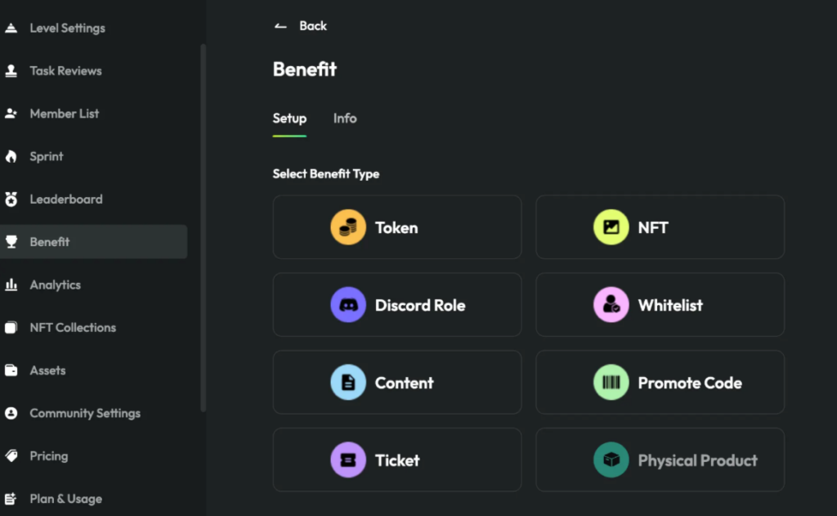This screenshot has width=837, height=516.
Task: Select the Setup tab
Action: coord(289,119)
